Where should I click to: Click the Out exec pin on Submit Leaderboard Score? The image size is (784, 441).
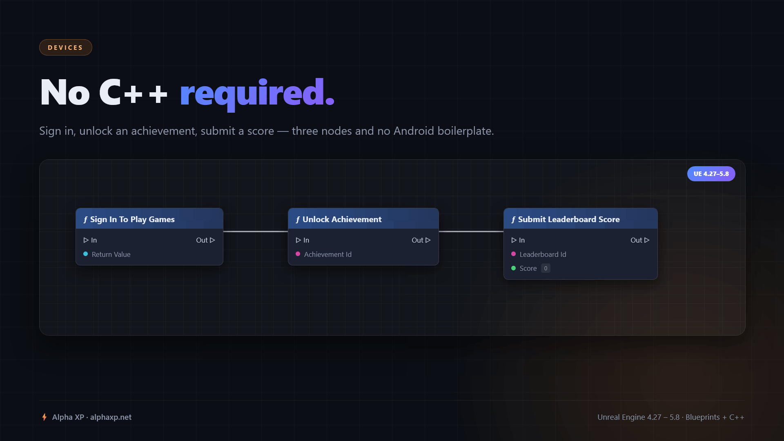pyautogui.click(x=647, y=240)
